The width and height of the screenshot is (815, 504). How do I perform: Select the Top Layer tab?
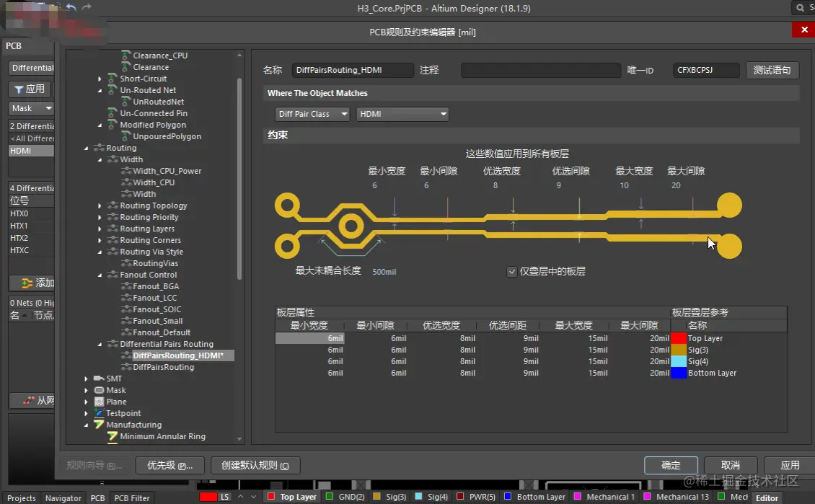point(292,497)
